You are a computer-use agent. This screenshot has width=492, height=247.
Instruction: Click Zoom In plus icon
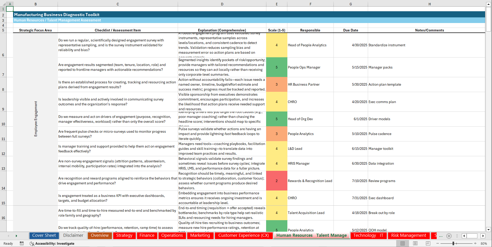[x=475, y=243]
